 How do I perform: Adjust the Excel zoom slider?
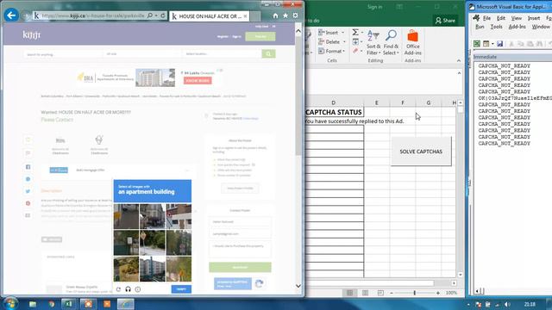coord(414,293)
